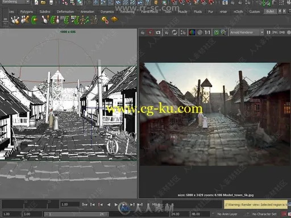This screenshot has height=218, width=291.
Task: Click the Remove image icon
Action: 224,32
